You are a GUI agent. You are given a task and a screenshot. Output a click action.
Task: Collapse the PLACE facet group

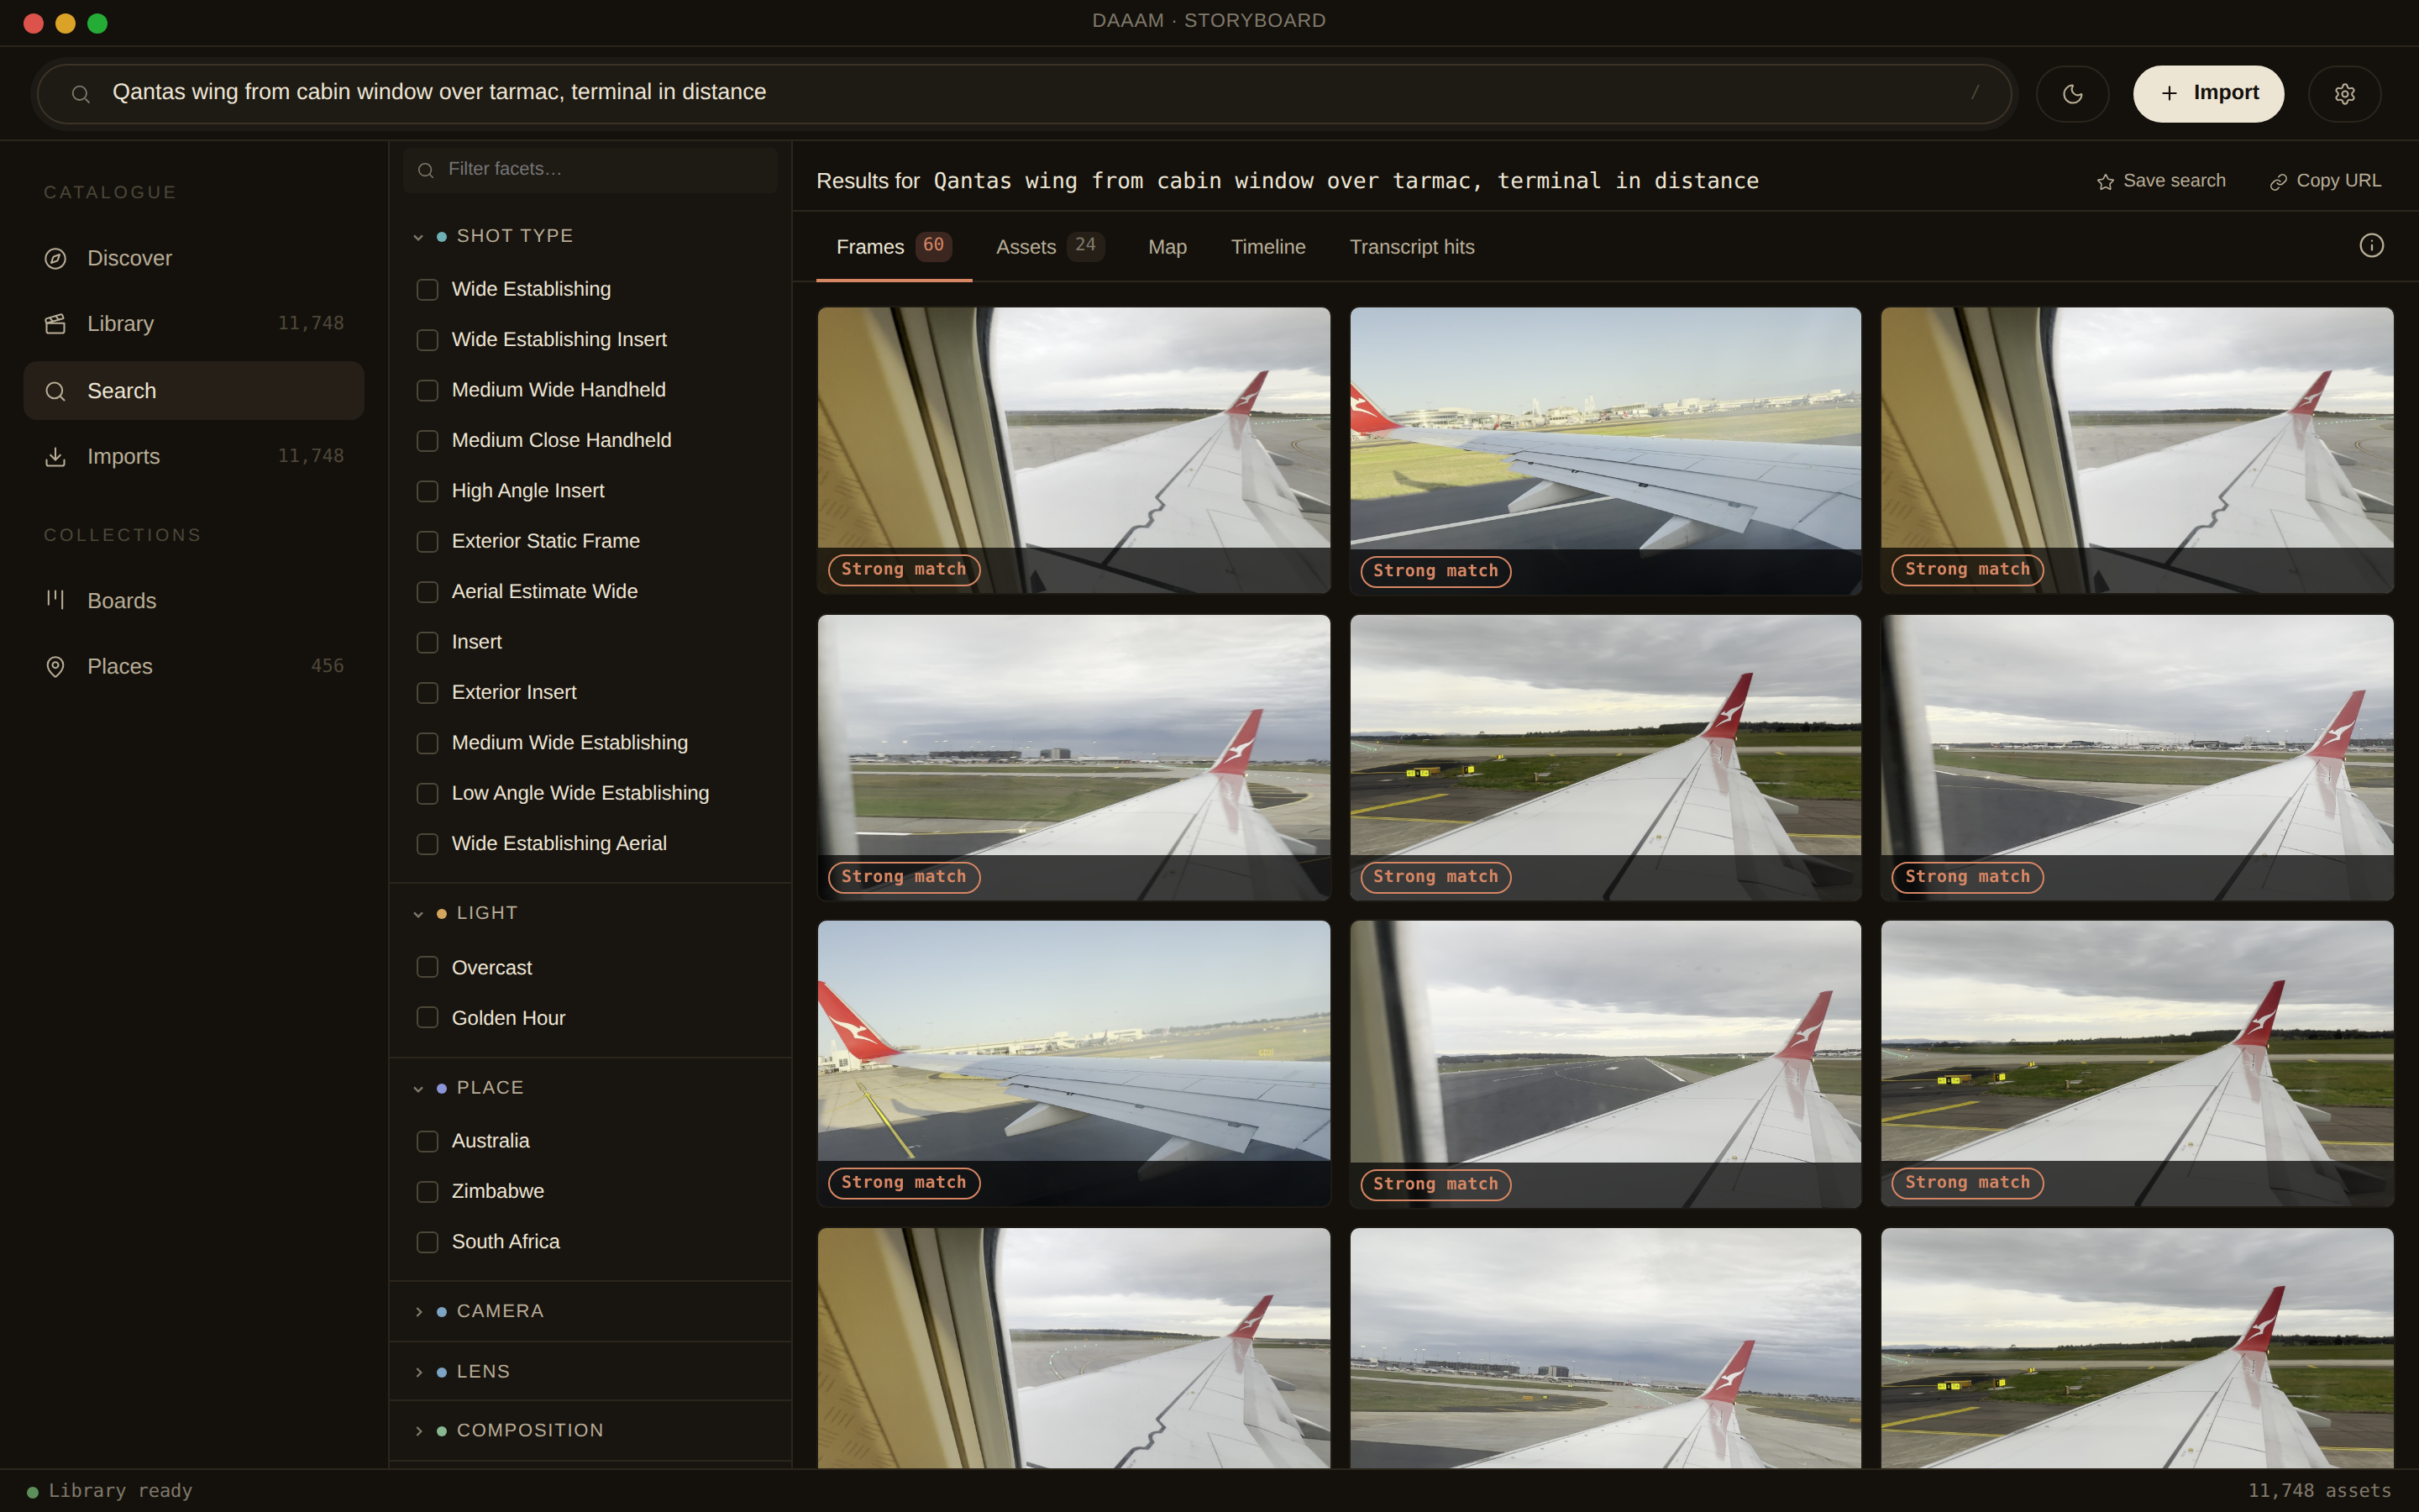590,1088
